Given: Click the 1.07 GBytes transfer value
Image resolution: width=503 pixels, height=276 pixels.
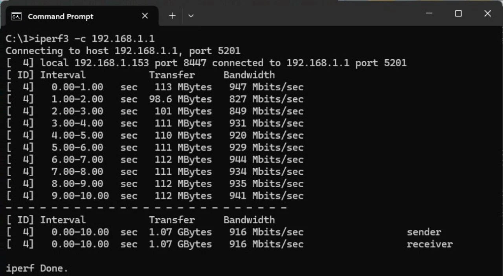Looking at the screenshot, I should click(x=180, y=232).
